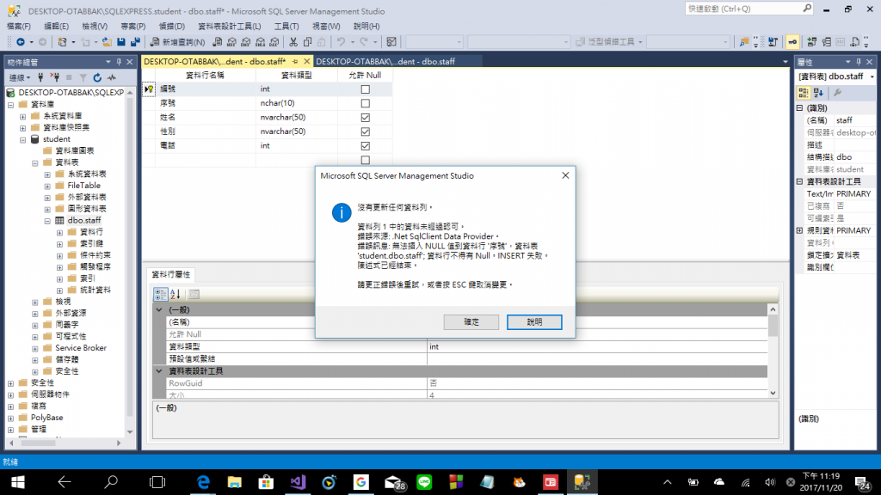Expand the Service Broker node
Screen dimensions: 881x495
coord(34,348)
